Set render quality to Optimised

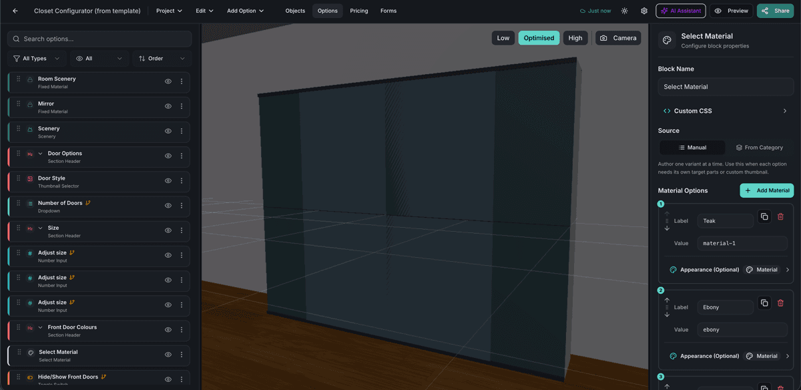(x=539, y=38)
